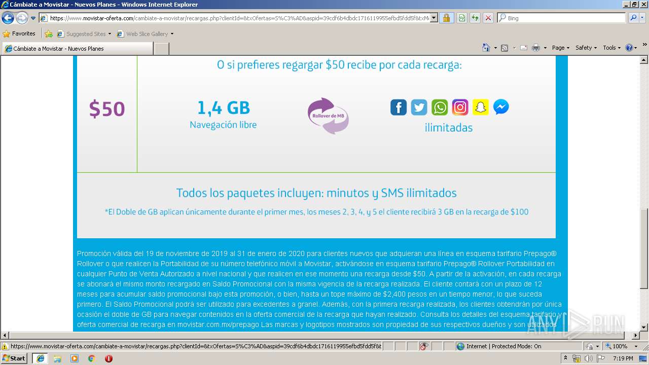The height and width of the screenshot is (365, 649).
Task: Click the RSS feeds icon
Action: 504,48
